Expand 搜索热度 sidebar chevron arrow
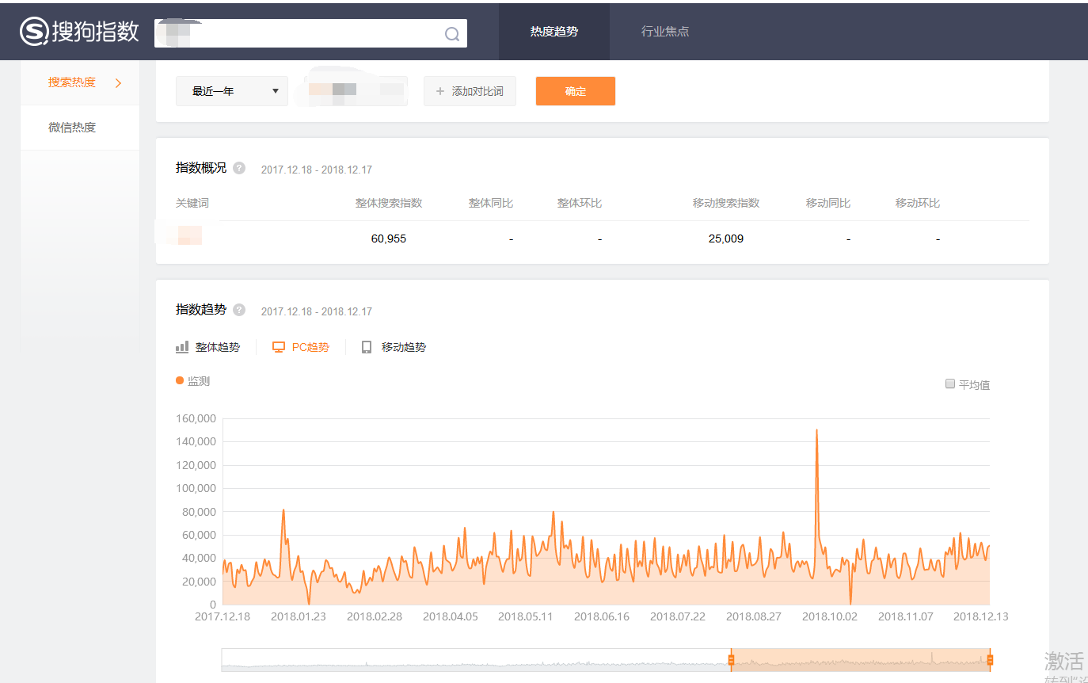The image size is (1088, 683). [118, 82]
